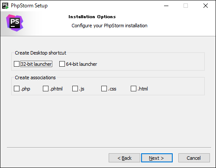Minimize the PhpStorm Setup window
Image resolution: width=216 pixels, height=168 pixels.
[x=166, y=6]
